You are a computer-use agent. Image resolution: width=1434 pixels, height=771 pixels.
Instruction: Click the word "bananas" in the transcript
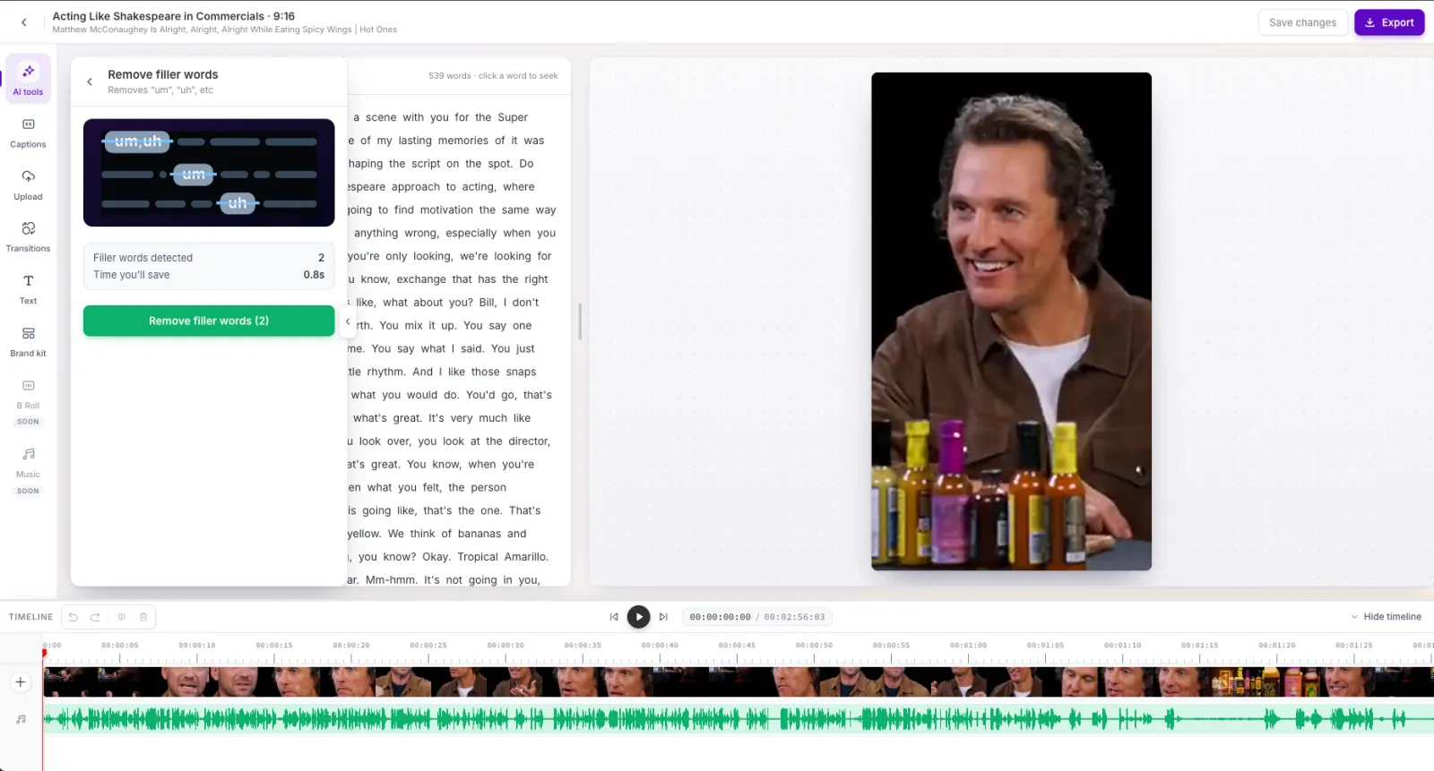click(x=479, y=534)
